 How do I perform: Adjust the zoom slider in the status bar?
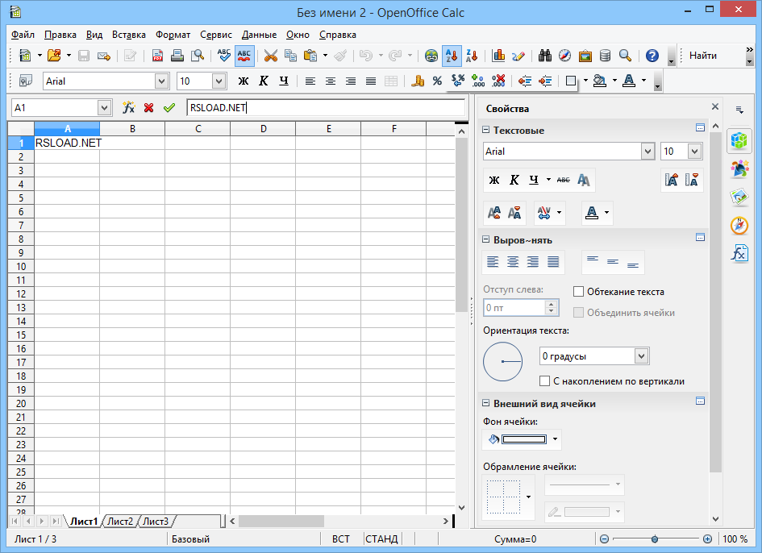655,538
